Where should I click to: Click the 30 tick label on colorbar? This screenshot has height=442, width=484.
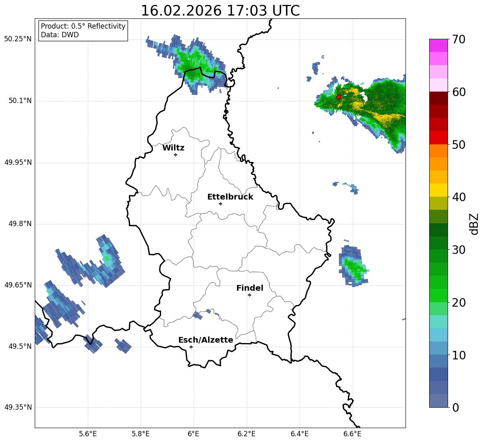(x=459, y=250)
